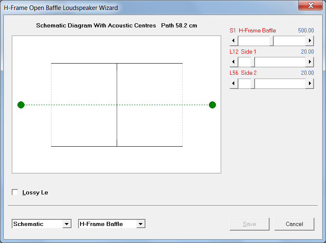Click the L12 Side 1 value 20.00
Viewport: 326px width, 243px height.
pyautogui.click(x=307, y=52)
